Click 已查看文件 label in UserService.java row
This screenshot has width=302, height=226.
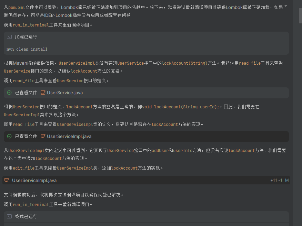pos(26,93)
